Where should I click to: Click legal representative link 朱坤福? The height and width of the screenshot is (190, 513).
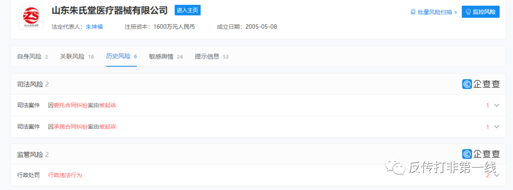click(x=94, y=26)
